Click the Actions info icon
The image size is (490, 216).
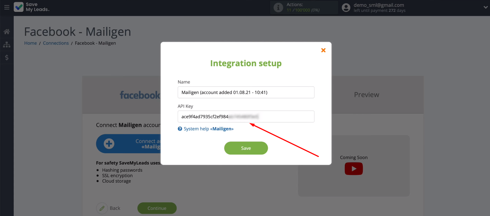(x=278, y=8)
